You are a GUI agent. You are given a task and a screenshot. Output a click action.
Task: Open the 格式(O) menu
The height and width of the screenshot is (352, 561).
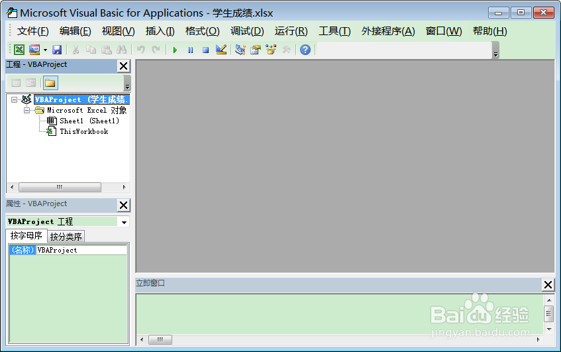click(202, 31)
